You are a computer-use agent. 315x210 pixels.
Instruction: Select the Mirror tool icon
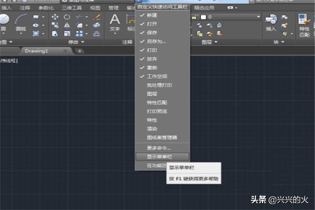click(x=67, y=25)
